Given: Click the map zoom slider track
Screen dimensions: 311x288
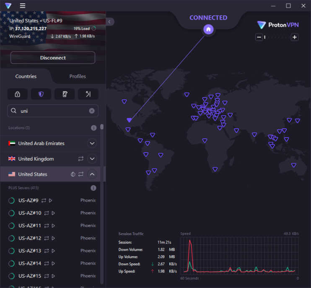Looking at the screenshot, I should [x=277, y=37].
